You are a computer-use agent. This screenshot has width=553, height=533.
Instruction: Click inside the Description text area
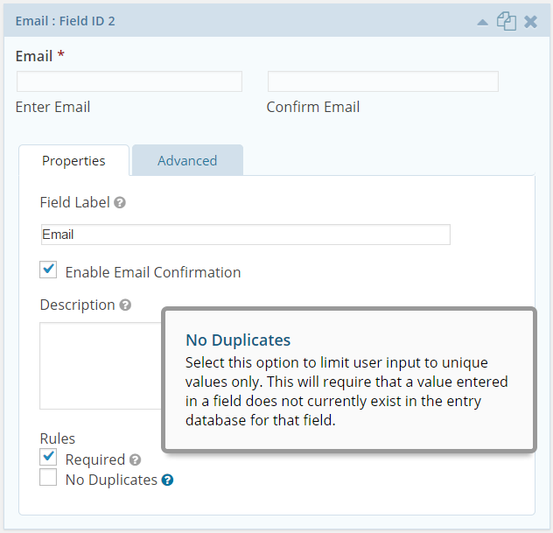[101, 366]
